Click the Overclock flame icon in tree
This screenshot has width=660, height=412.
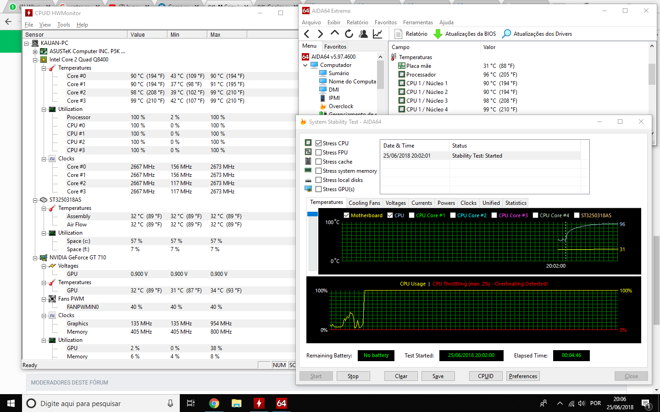point(323,106)
